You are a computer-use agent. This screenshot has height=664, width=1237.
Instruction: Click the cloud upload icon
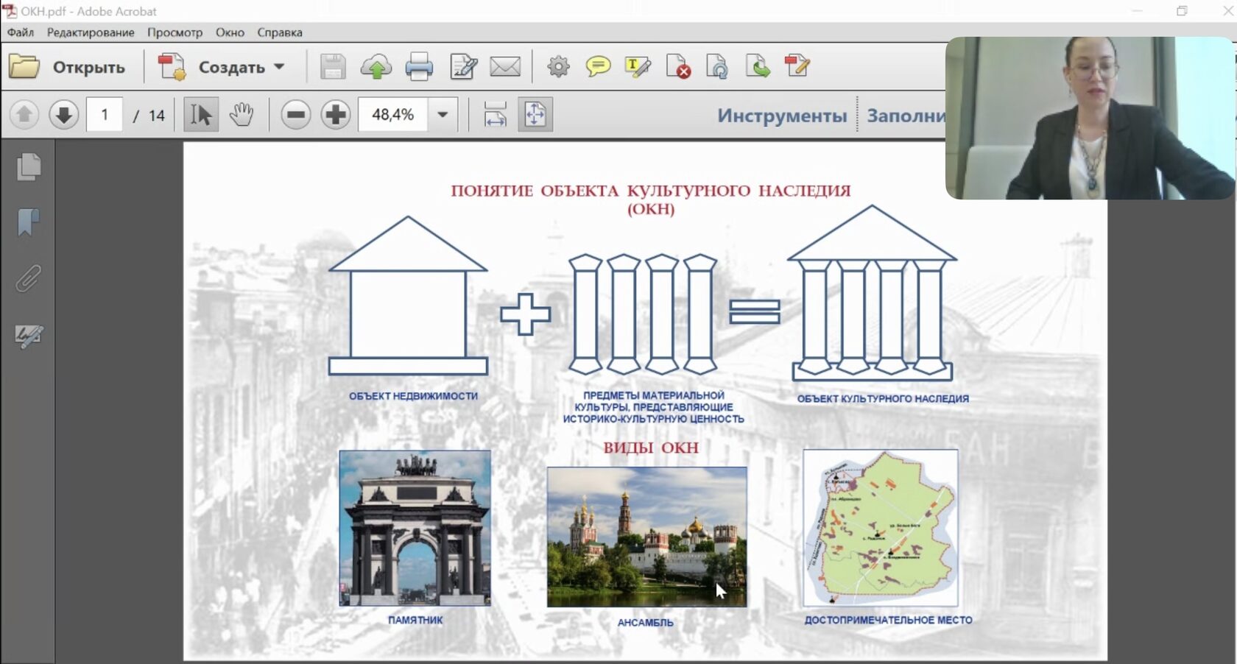pos(376,67)
